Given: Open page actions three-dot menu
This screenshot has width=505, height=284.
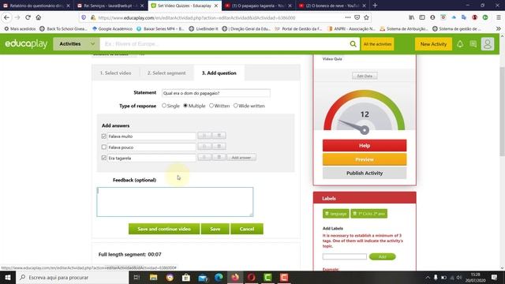Looking at the screenshot, I should (347, 17).
